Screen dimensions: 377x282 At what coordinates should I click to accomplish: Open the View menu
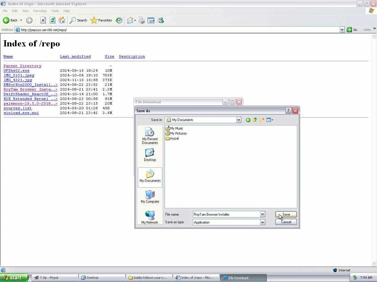[x=25, y=11]
